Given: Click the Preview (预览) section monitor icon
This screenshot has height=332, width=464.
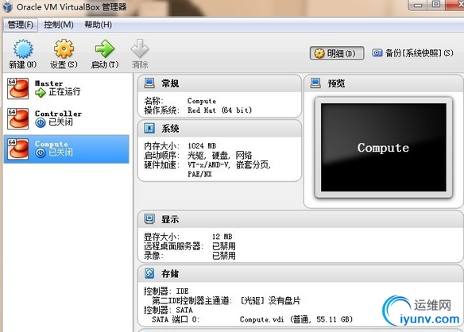Looking at the screenshot, I should tap(315, 83).
